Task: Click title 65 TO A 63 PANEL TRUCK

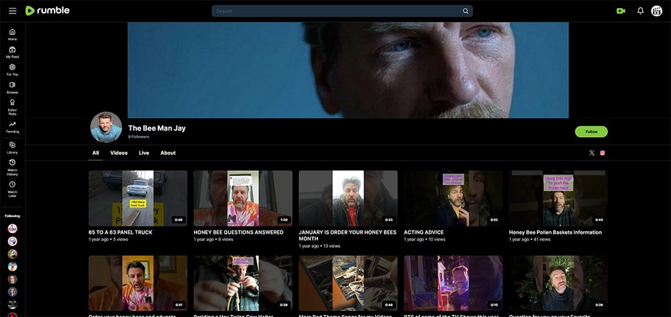Action: point(121,232)
